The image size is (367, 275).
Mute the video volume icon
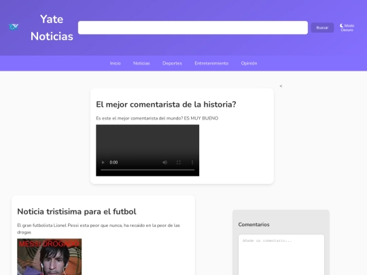pyautogui.click(x=164, y=162)
